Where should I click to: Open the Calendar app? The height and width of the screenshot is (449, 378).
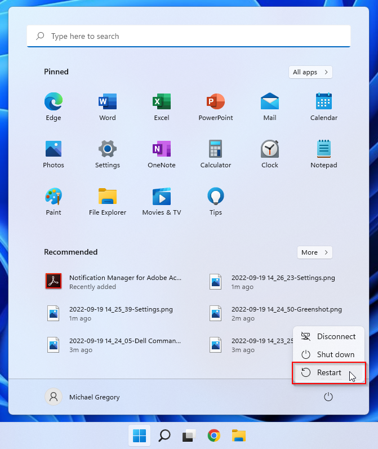click(324, 107)
